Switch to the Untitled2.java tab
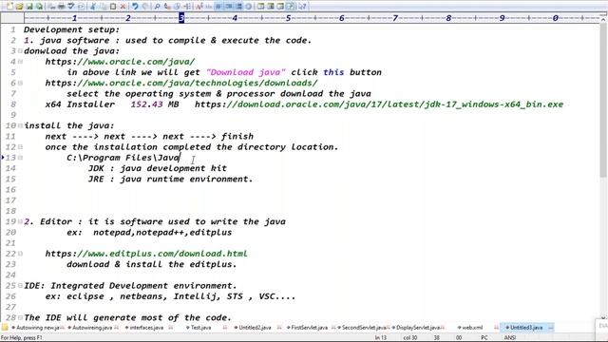This screenshot has height=342, width=608. pos(255,328)
